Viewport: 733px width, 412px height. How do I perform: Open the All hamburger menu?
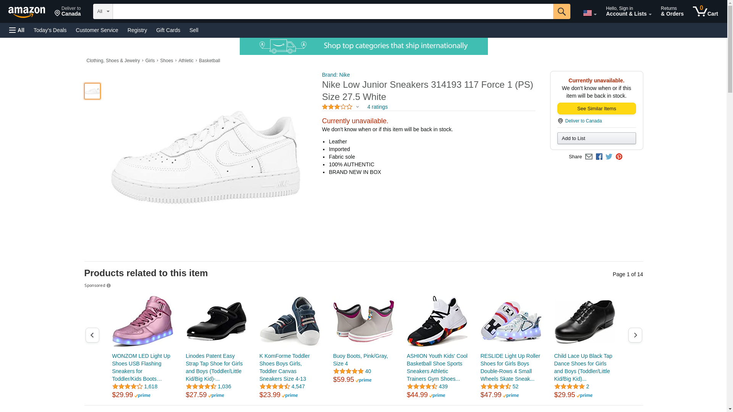[x=17, y=30]
